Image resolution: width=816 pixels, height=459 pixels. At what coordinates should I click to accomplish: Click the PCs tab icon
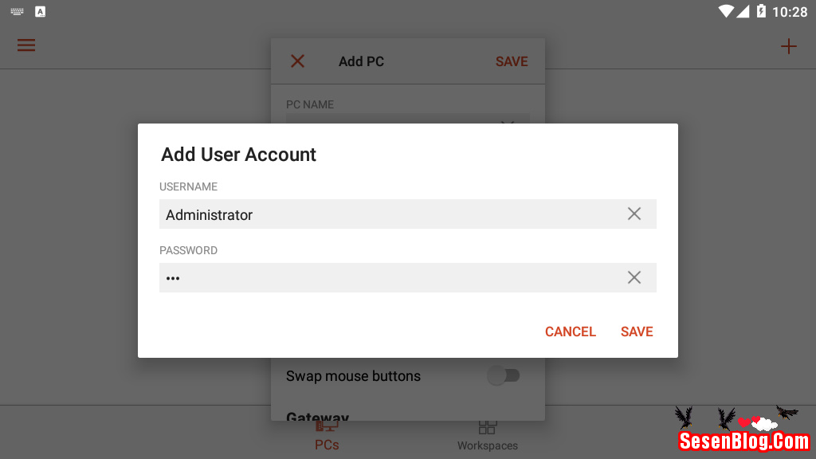click(327, 427)
